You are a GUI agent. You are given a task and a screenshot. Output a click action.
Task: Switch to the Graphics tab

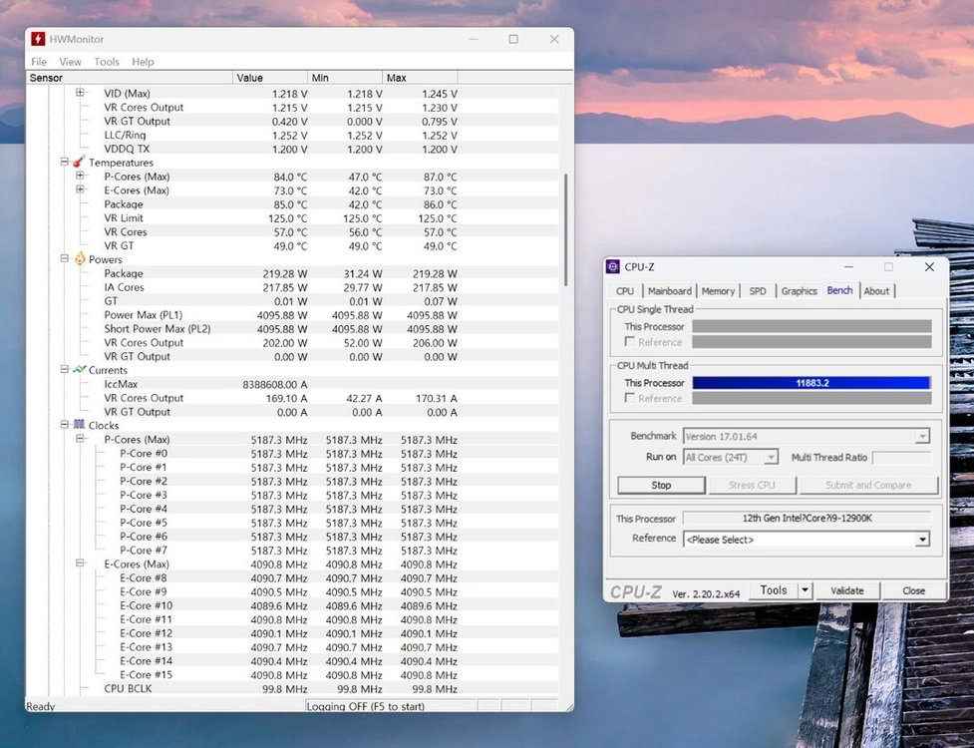click(x=799, y=291)
